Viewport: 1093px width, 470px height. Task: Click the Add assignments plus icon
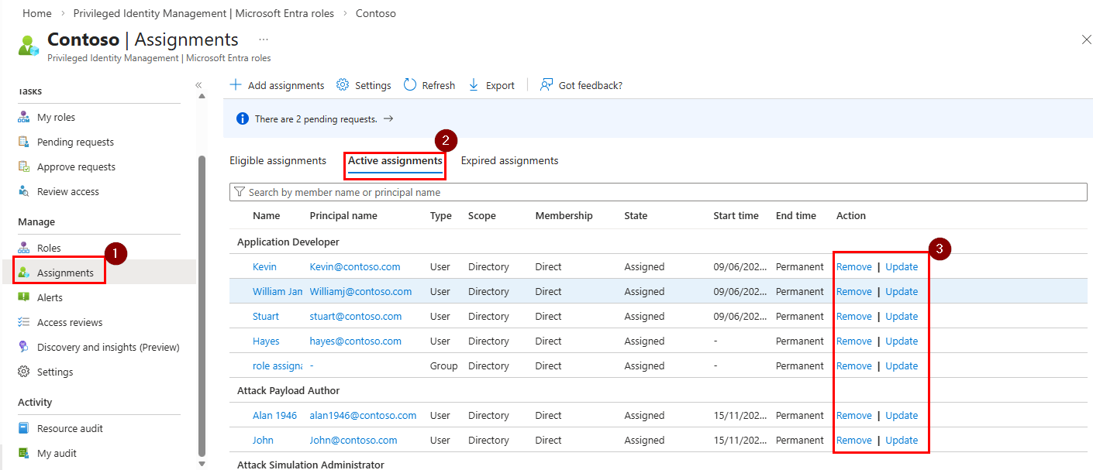pos(235,84)
